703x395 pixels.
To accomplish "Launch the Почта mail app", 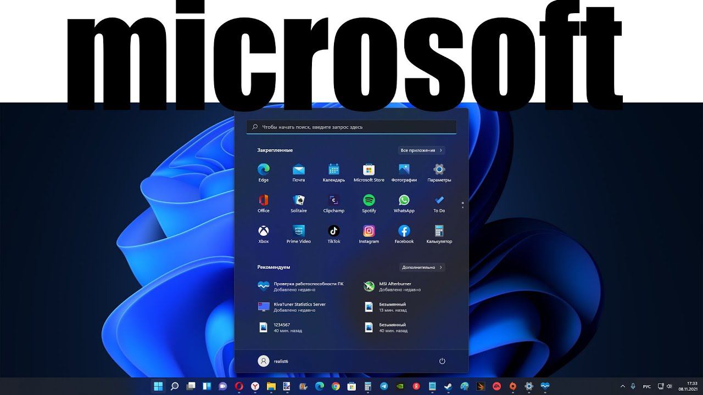I will tap(299, 172).
